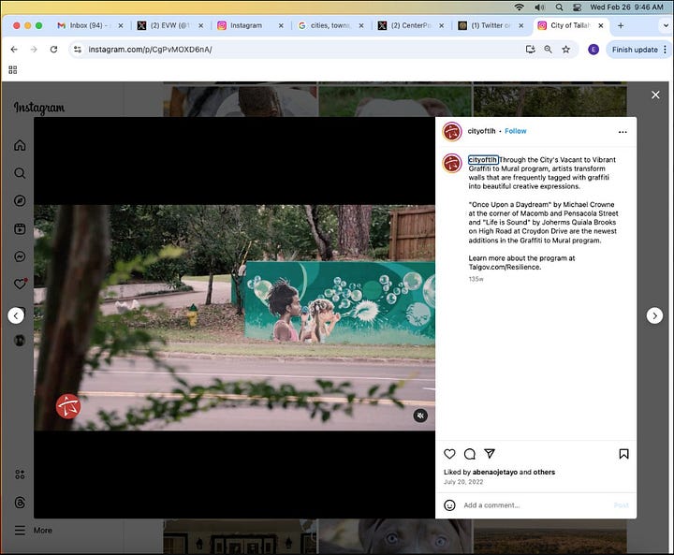Close the City of Tallahassee tab
The width and height of the screenshot is (674, 555).
pos(601,26)
